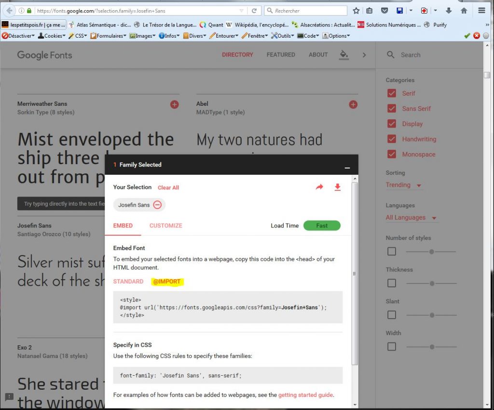Adjust the Number of styles slider
The width and height of the screenshot is (494, 410).
pyautogui.click(x=431, y=252)
